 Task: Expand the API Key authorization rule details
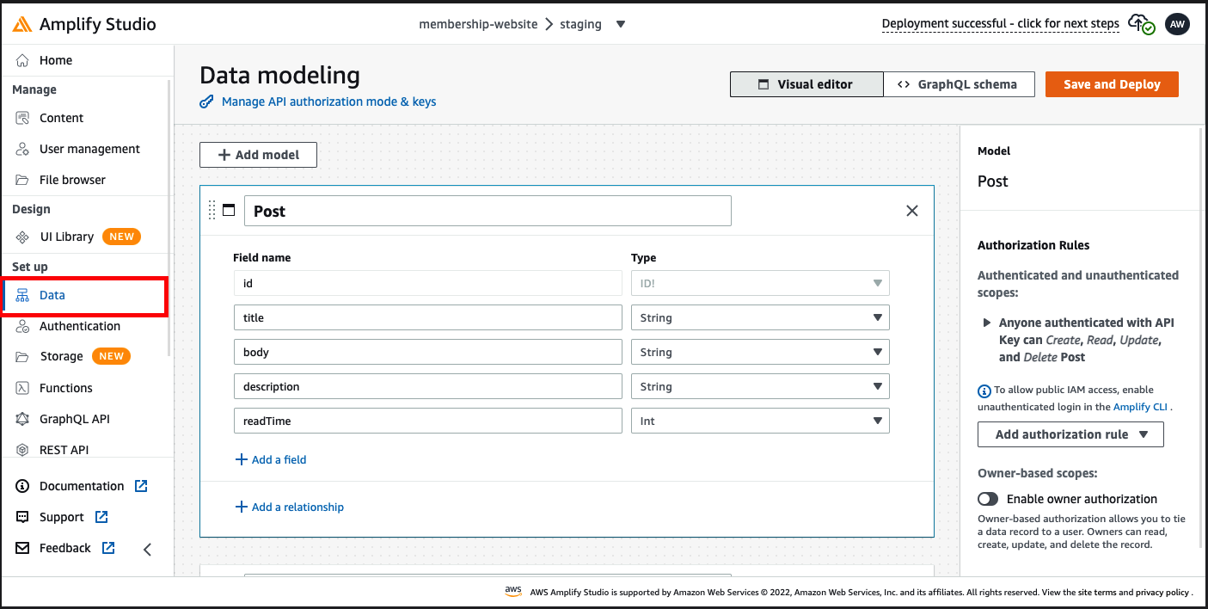click(x=986, y=323)
